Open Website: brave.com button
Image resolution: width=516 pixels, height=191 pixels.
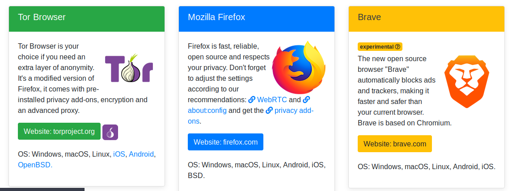pos(394,144)
